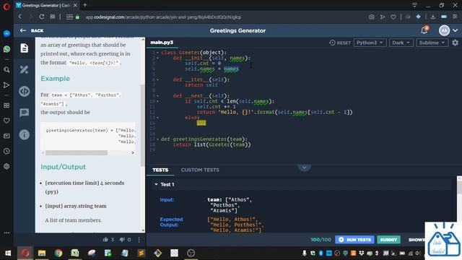
Task: Click RUN TESTS button
Action: point(354,240)
